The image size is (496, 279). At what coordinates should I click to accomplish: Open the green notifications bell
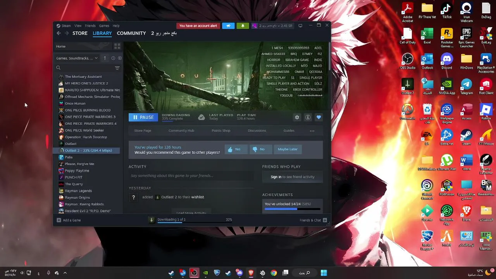(243, 26)
